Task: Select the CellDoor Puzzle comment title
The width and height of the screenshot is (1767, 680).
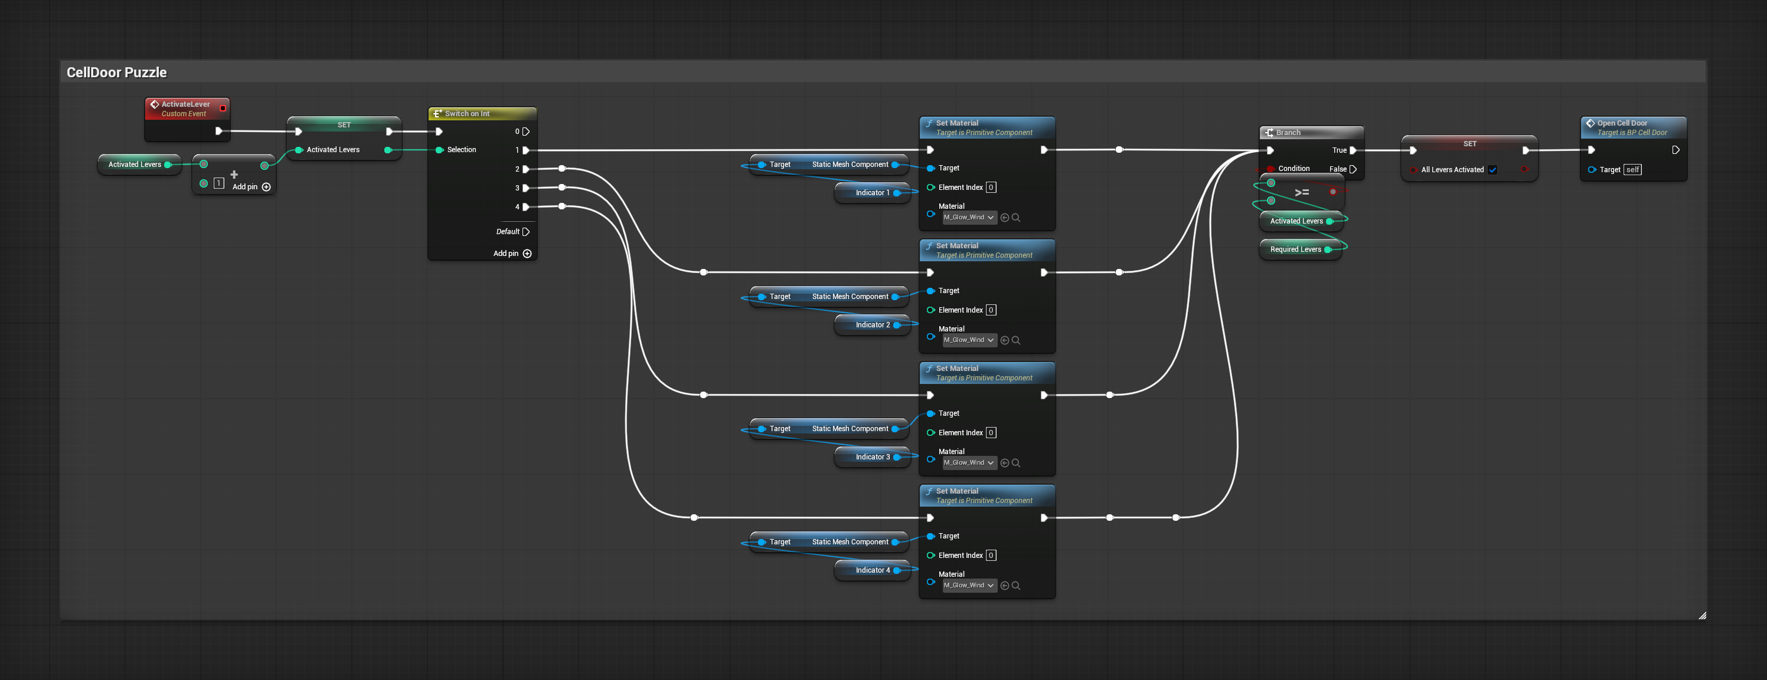Action: tap(117, 73)
